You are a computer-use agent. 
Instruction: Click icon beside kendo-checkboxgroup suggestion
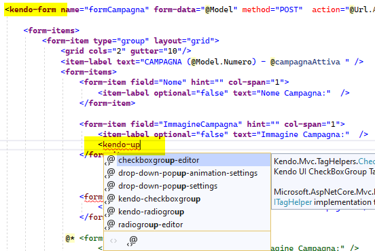(x=110, y=199)
